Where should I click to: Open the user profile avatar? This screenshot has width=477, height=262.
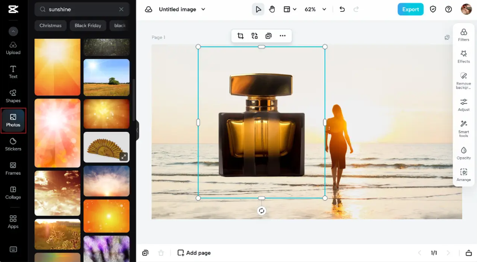click(x=466, y=10)
